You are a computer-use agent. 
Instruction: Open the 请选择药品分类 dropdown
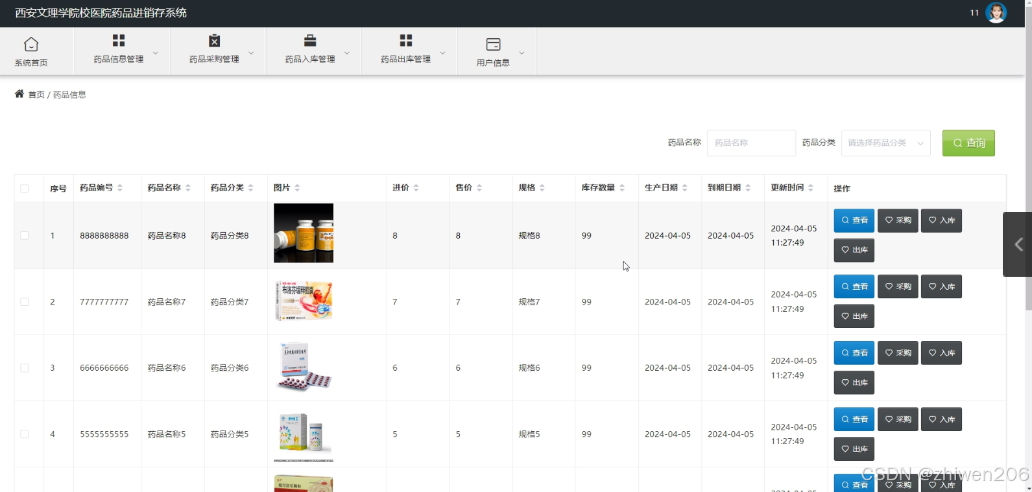[885, 143]
